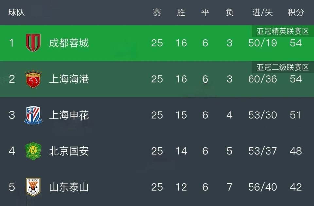Select the 50/19 goals cell

point(263,43)
